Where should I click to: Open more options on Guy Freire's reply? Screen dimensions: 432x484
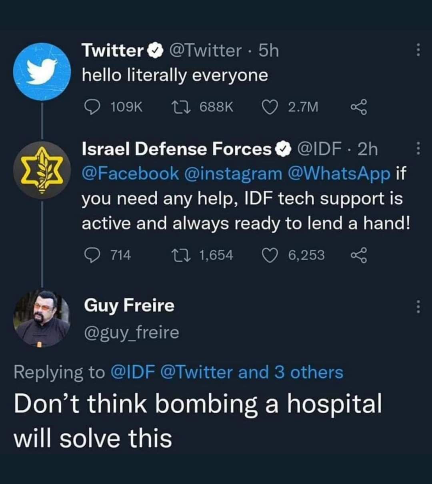coord(418,307)
